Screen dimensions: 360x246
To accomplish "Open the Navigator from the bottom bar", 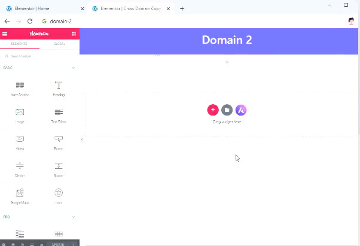I will coord(13,244).
